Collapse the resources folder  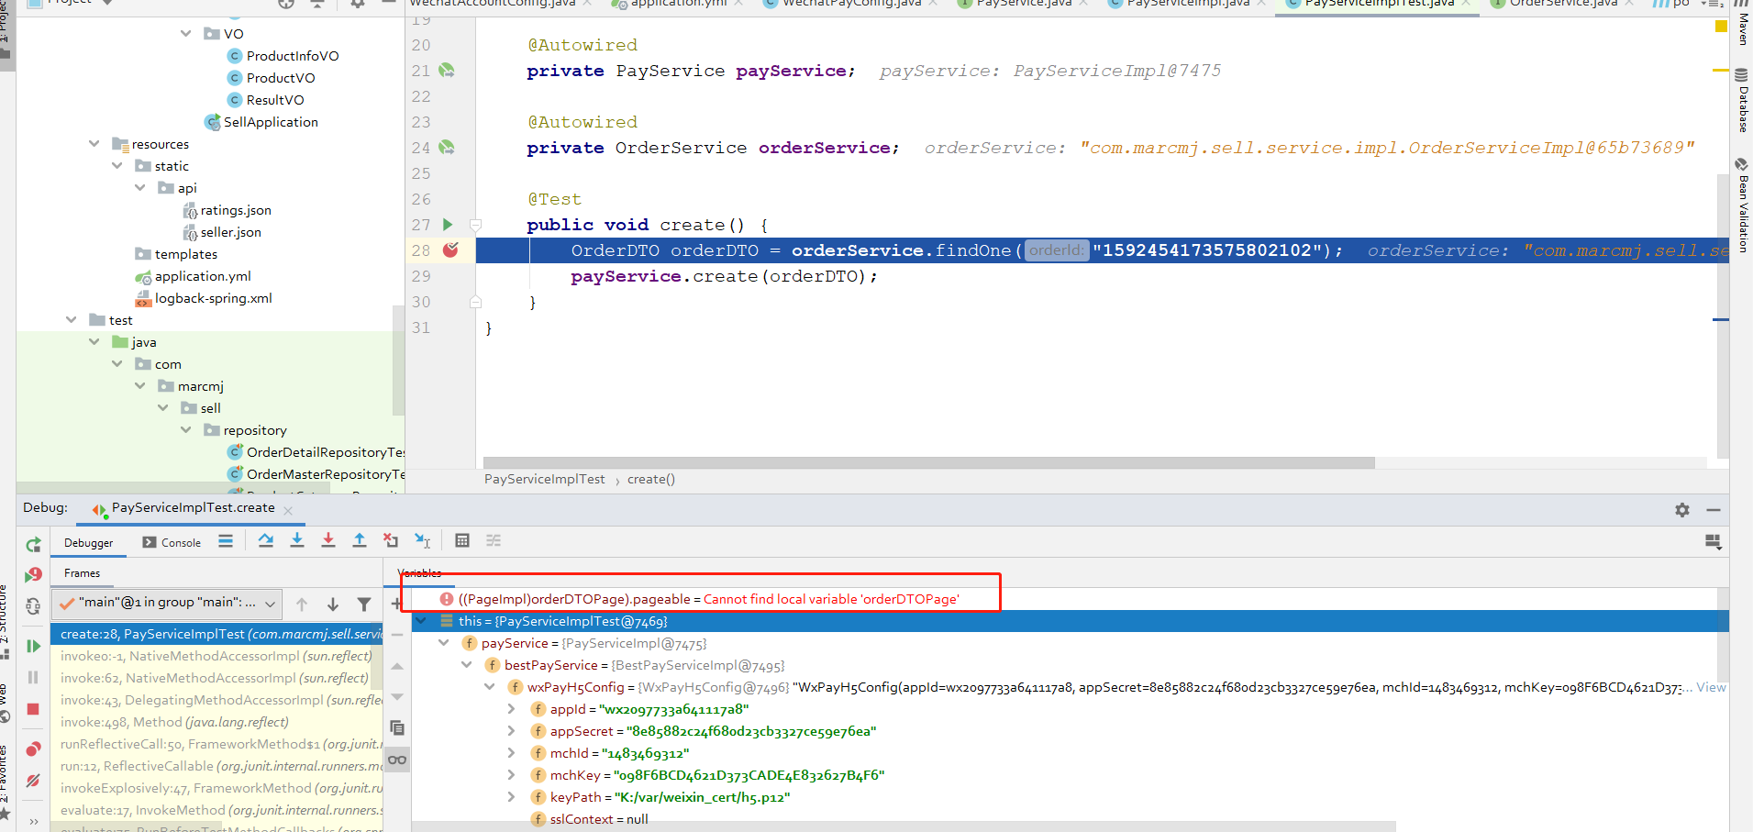tap(94, 144)
